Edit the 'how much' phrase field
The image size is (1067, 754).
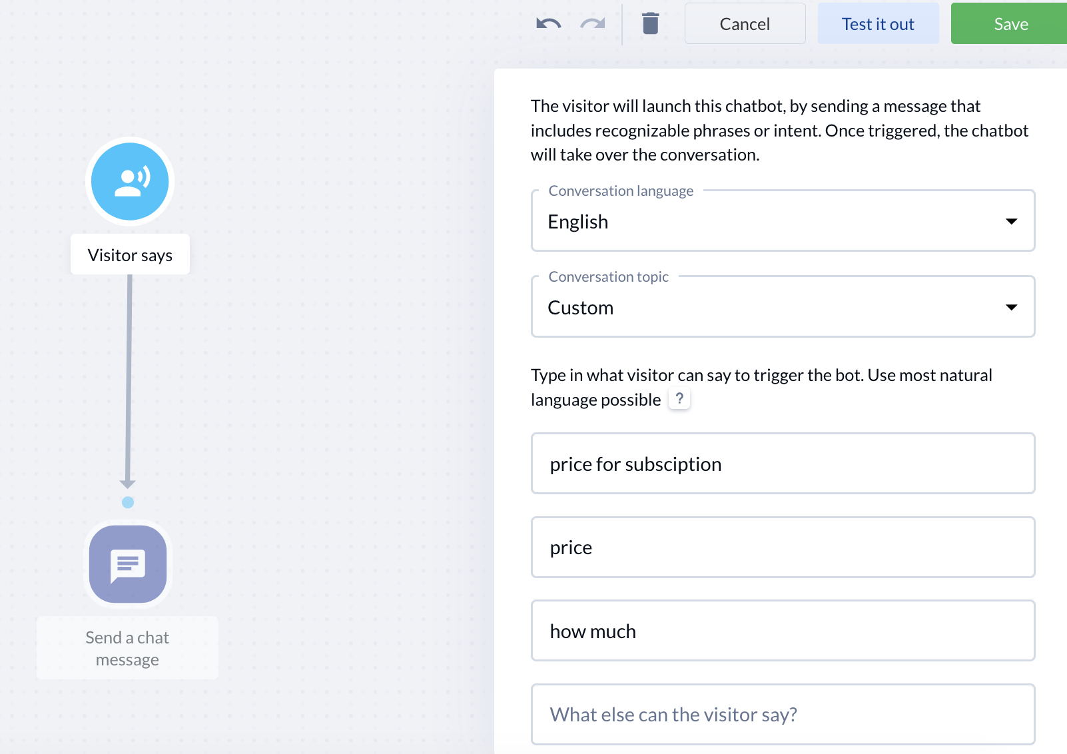(783, 631)
